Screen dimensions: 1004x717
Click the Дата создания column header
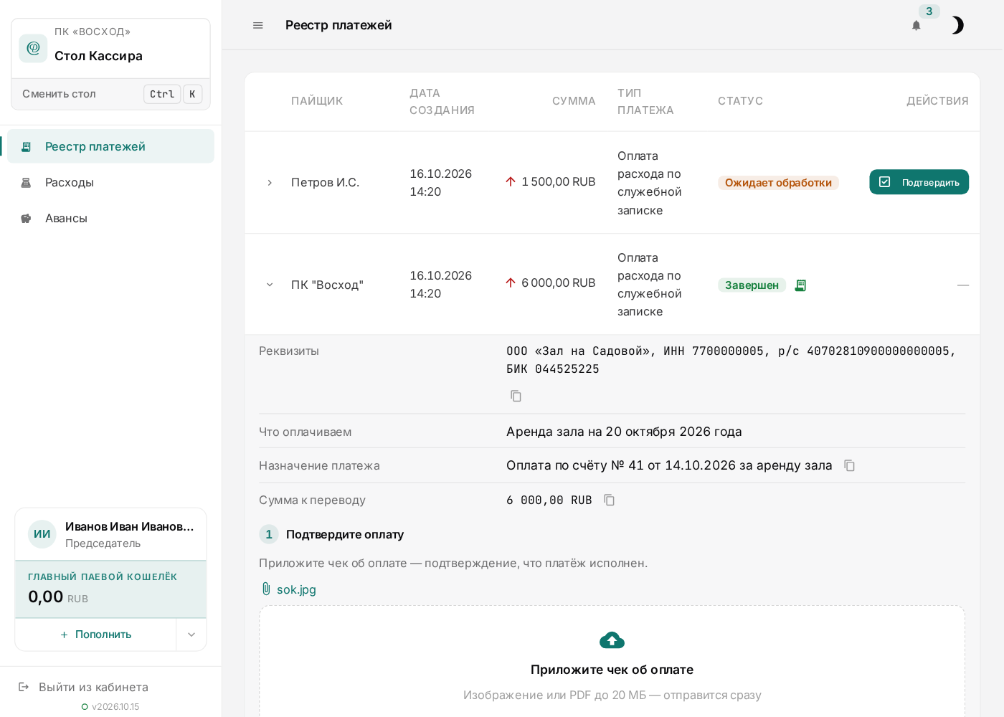tap(442, 102)
